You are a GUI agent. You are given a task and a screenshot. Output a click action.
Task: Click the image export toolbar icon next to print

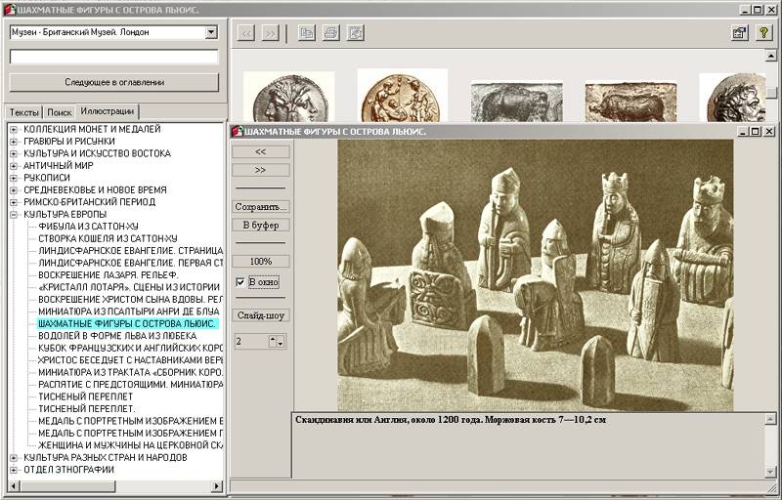click(356, 33)
